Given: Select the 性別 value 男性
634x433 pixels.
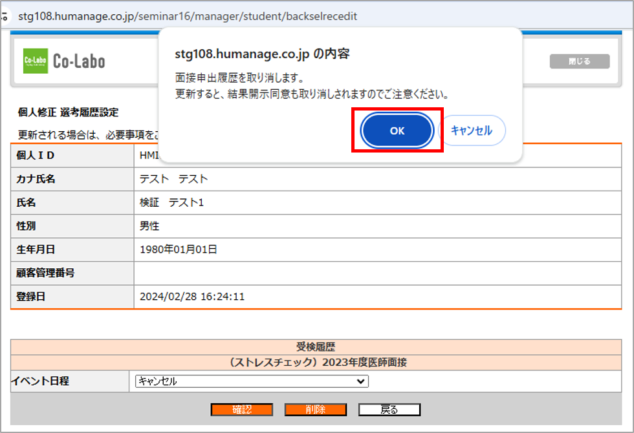Looking at the screenshot, I should click(149, 226).
